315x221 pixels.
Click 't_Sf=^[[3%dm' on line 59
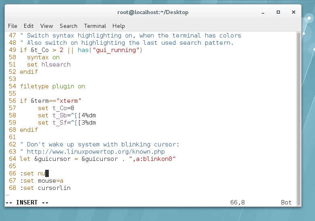[x=74, y=123]
